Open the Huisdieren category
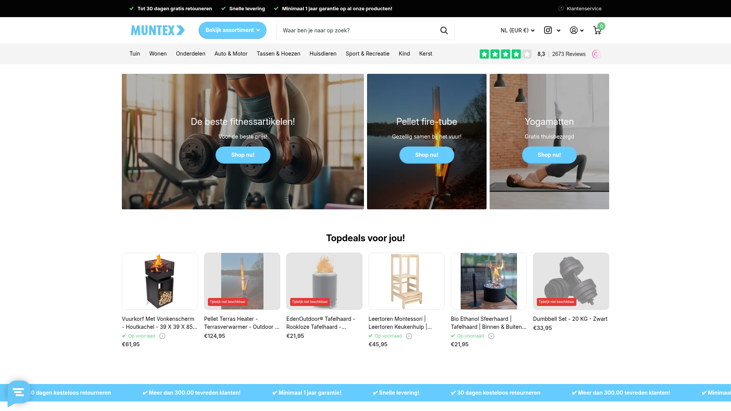Image resolution: width=731 pixels, height=411 pixels. 323,54
